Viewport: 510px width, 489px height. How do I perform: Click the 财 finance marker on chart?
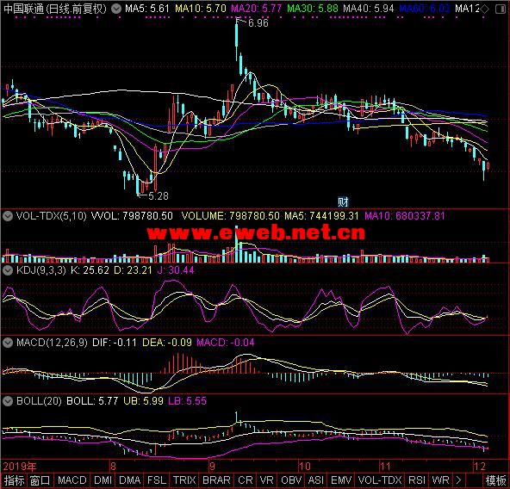[x=343, y=202]
